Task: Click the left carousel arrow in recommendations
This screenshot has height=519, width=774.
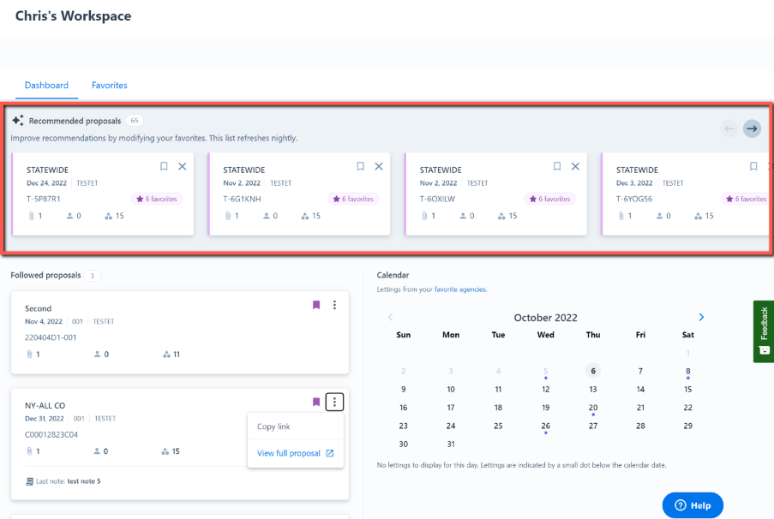Action: pyautogui.click(x=728, y=128)
